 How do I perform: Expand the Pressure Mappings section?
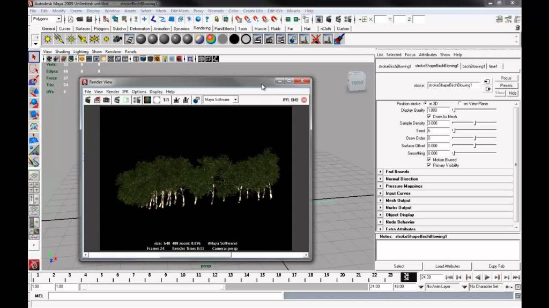(380, 186)
